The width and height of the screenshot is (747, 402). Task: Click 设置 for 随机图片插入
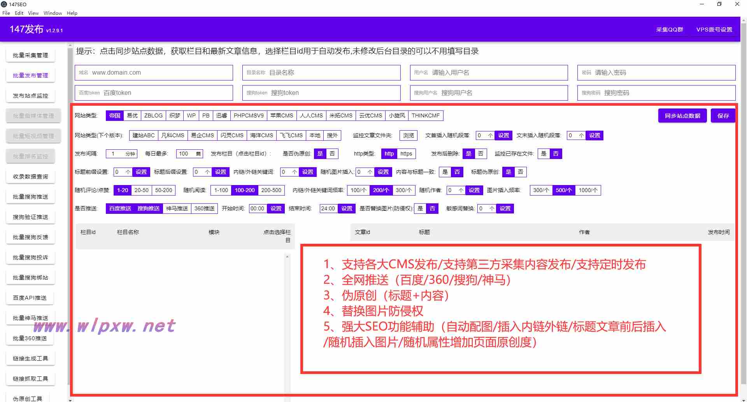383,172
